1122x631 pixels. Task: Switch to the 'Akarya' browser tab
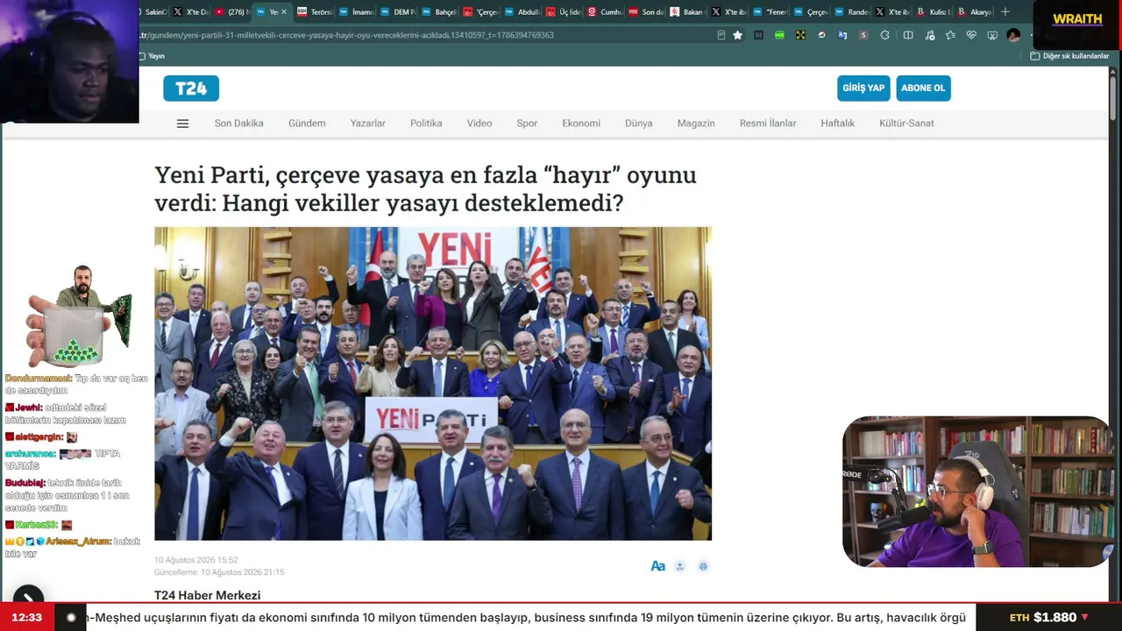(975, 12)
